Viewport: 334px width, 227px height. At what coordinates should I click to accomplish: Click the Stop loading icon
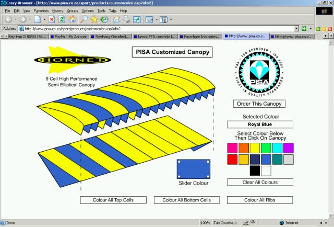click(x=52, y=19)
